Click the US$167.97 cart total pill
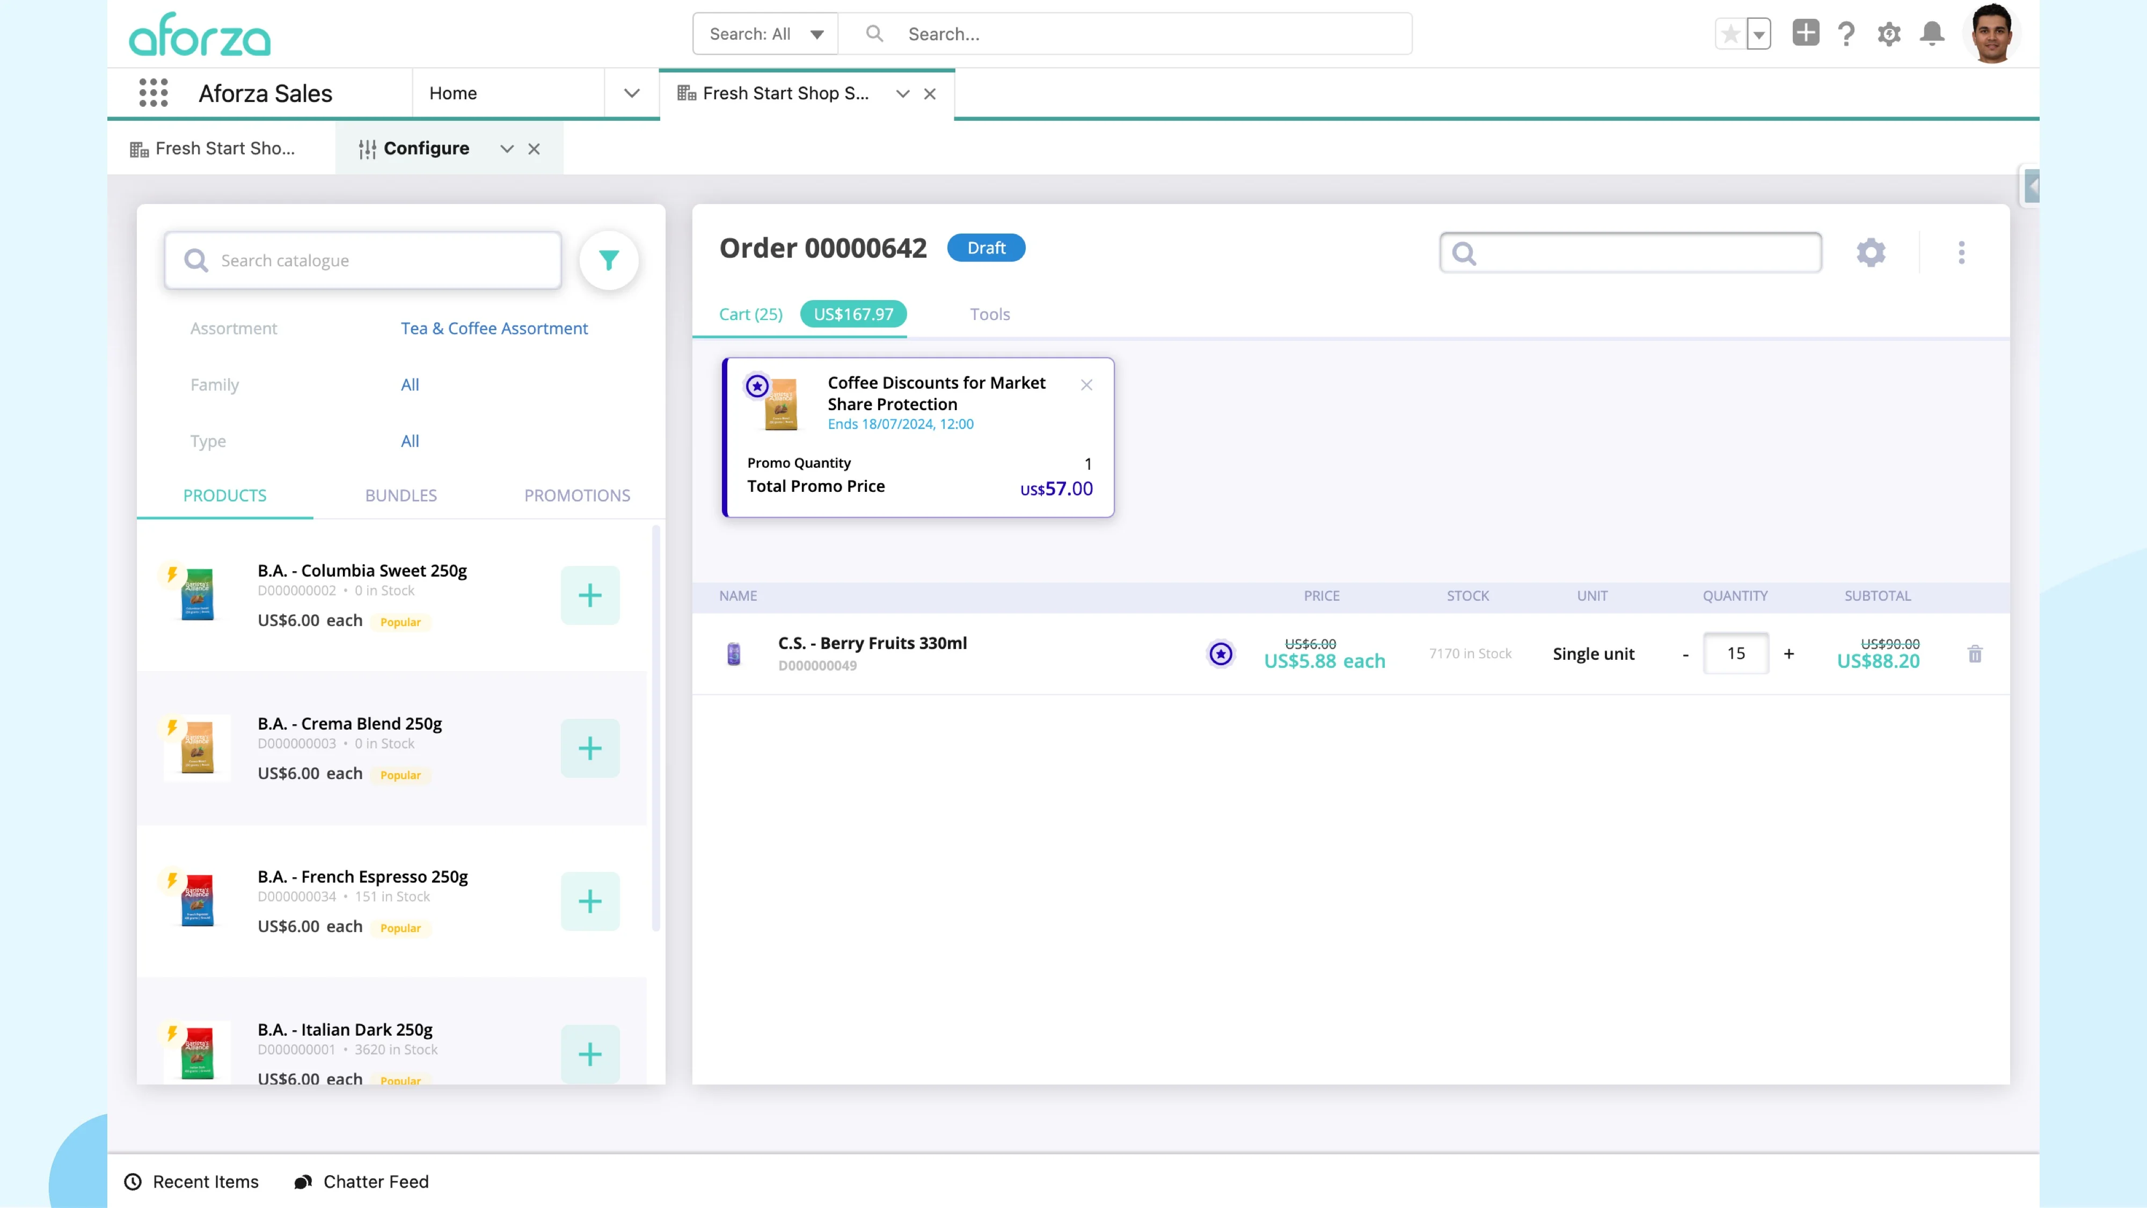This screenshot has width=2147, height=1208. [853, 314]
